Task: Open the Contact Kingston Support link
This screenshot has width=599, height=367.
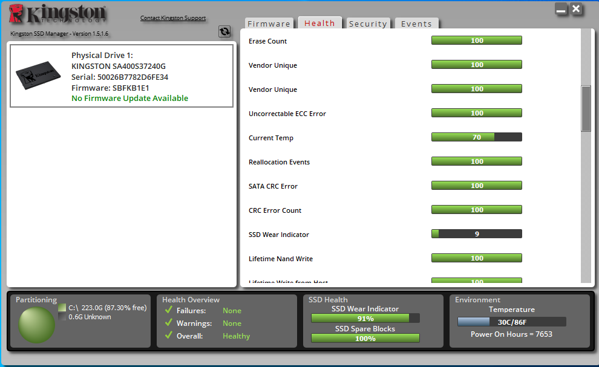Action: point(173,18)
